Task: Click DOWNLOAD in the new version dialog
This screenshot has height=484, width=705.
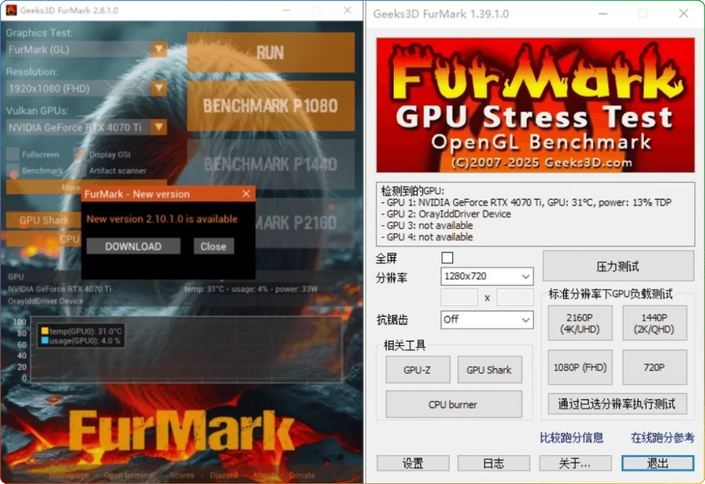Action: click(x=133, y=246)
